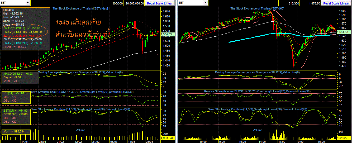Click the day chart title 'The Stock Exchange of Thailand(SET) [day]'
352x143 pixels.
tap(80, 8)
